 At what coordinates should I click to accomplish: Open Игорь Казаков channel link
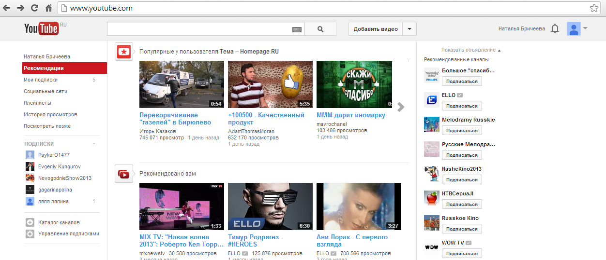(x=158, y=131)
